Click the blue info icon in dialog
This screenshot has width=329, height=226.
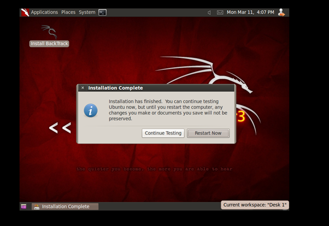click(x=91, y=110)
